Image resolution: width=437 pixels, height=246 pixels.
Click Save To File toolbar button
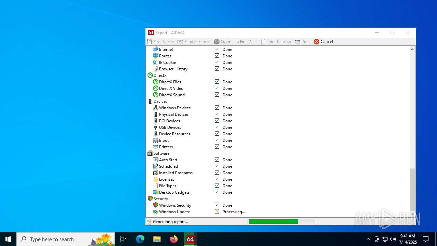click(160, 42)
